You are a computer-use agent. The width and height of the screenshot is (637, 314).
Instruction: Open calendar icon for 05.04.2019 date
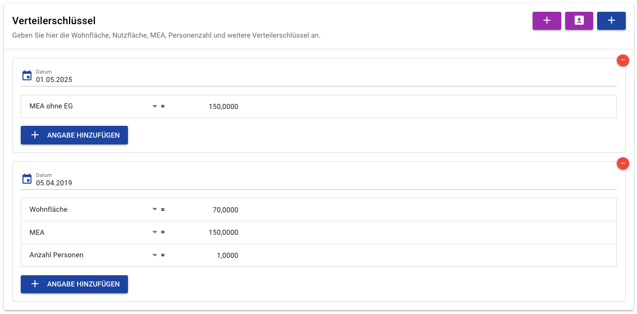click(x=27, y=179)
